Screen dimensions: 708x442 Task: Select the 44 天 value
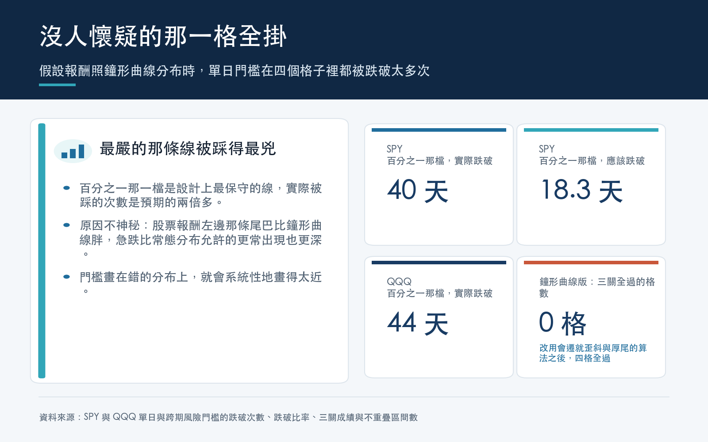click(x=418, y=323)
